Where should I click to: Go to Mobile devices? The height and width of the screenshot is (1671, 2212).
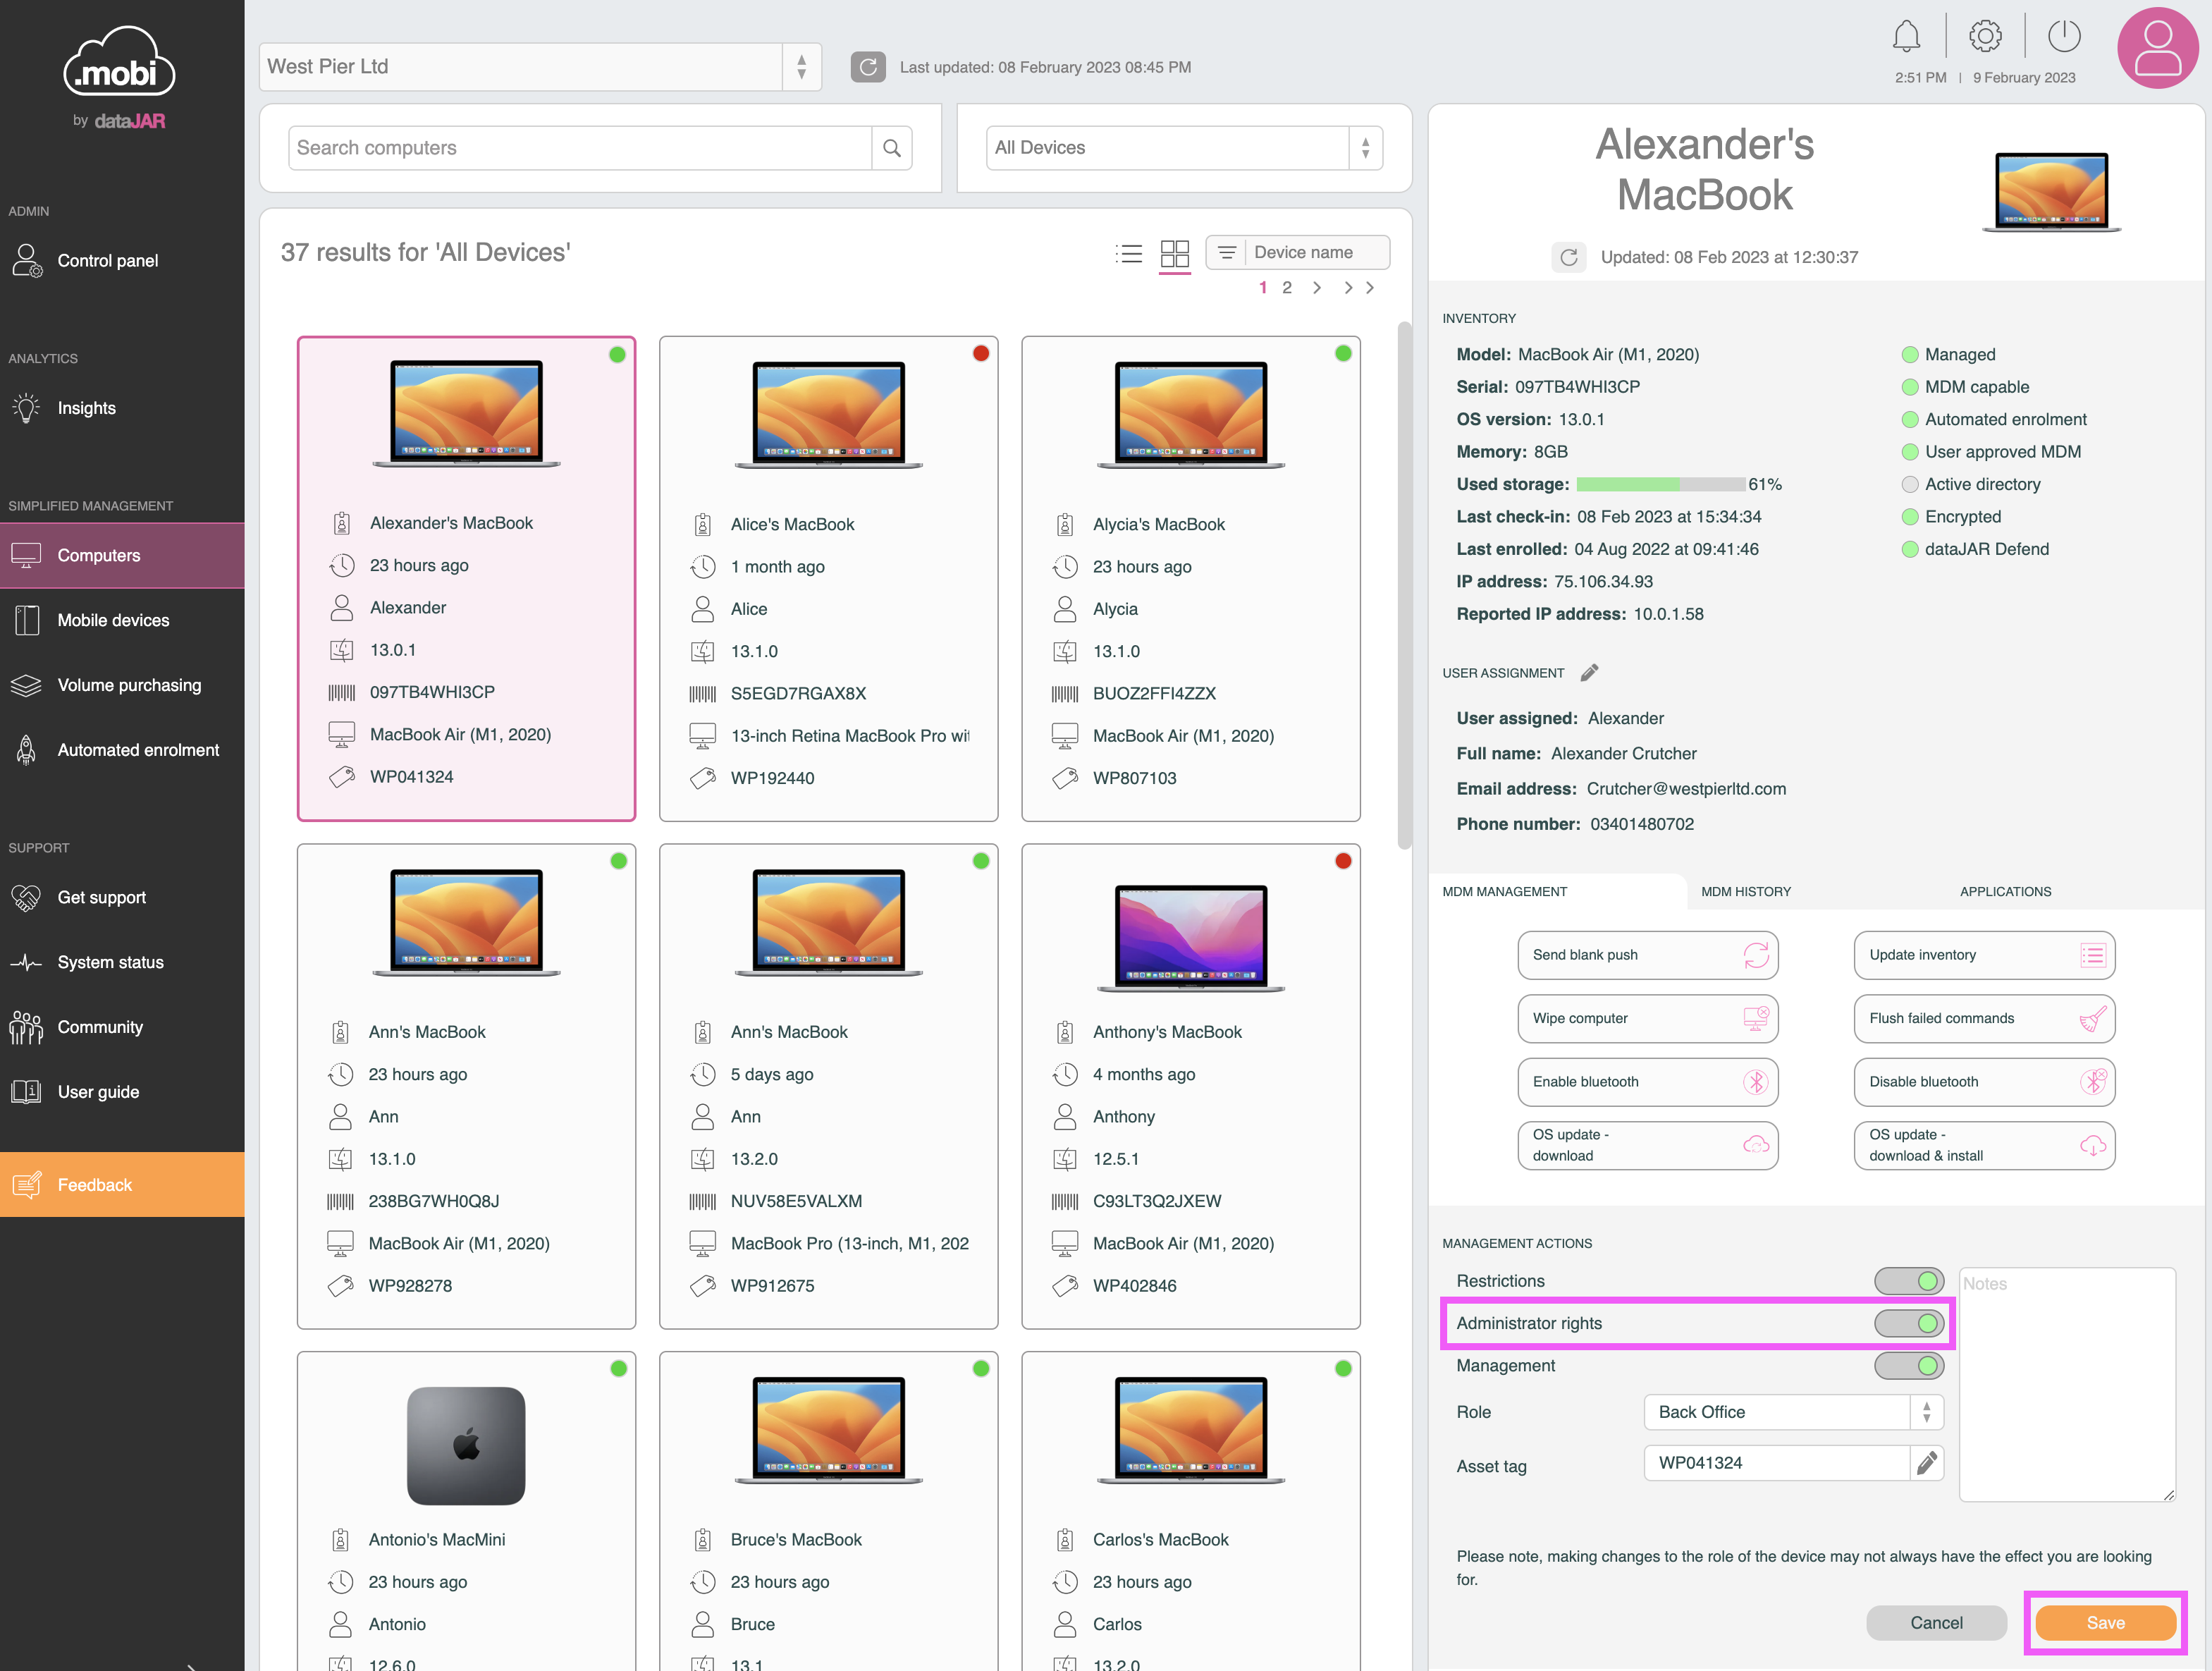122,620
